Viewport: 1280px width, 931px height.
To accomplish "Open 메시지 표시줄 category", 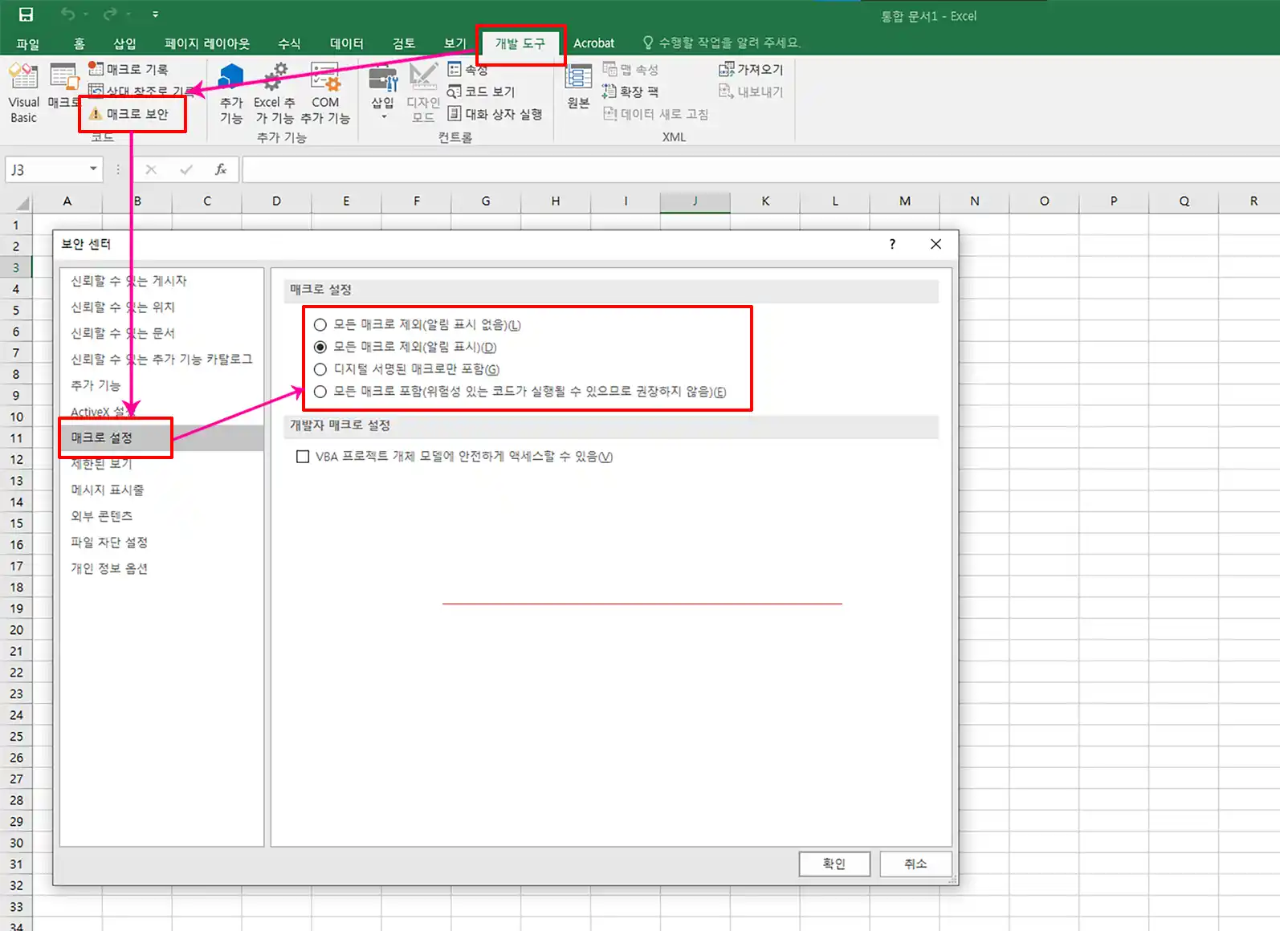I will 161,490.
